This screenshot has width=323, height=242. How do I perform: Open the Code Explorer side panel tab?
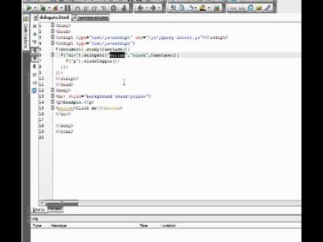click(26, 36)
